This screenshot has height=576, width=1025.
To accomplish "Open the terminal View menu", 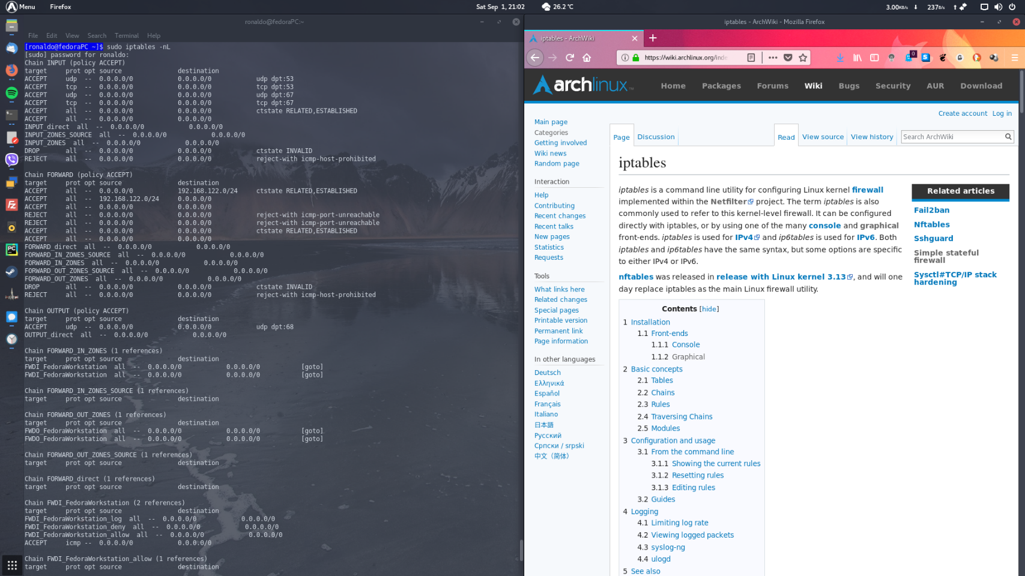I will coord(72,35).
